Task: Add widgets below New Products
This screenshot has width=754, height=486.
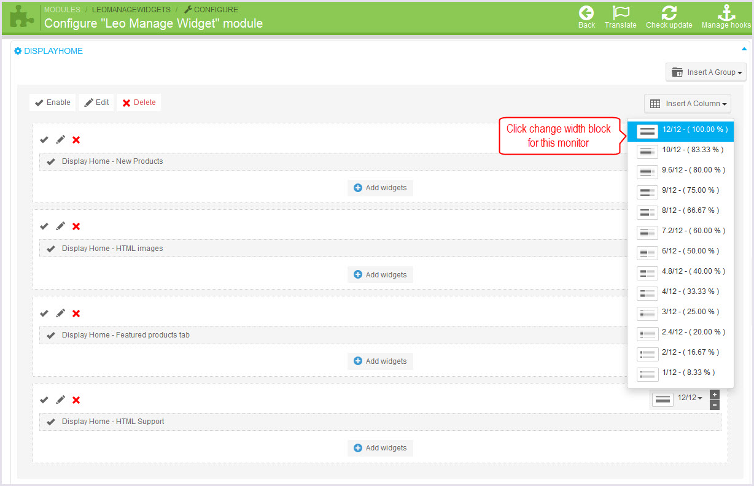Action: [x=380, y=188]
